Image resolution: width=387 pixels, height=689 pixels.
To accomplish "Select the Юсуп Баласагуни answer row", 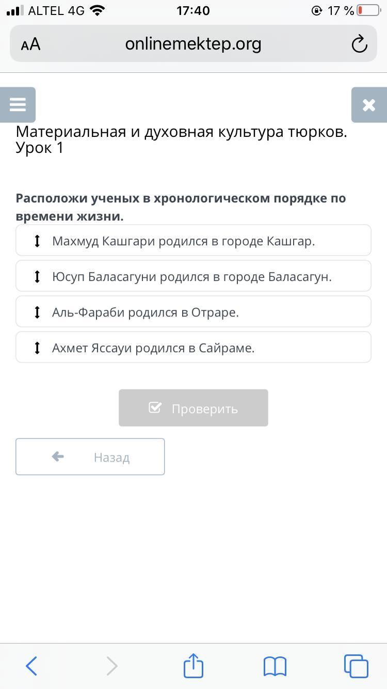I will click(x=206, y=276).
